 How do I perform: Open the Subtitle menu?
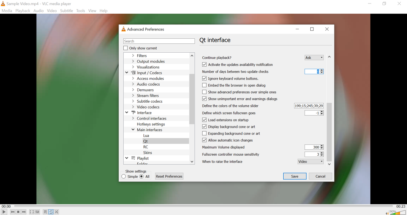coord(66,11)
